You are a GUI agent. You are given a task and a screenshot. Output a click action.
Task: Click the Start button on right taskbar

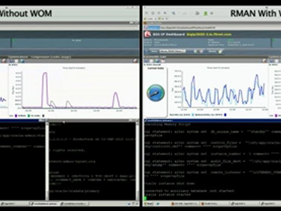[149, 204]
